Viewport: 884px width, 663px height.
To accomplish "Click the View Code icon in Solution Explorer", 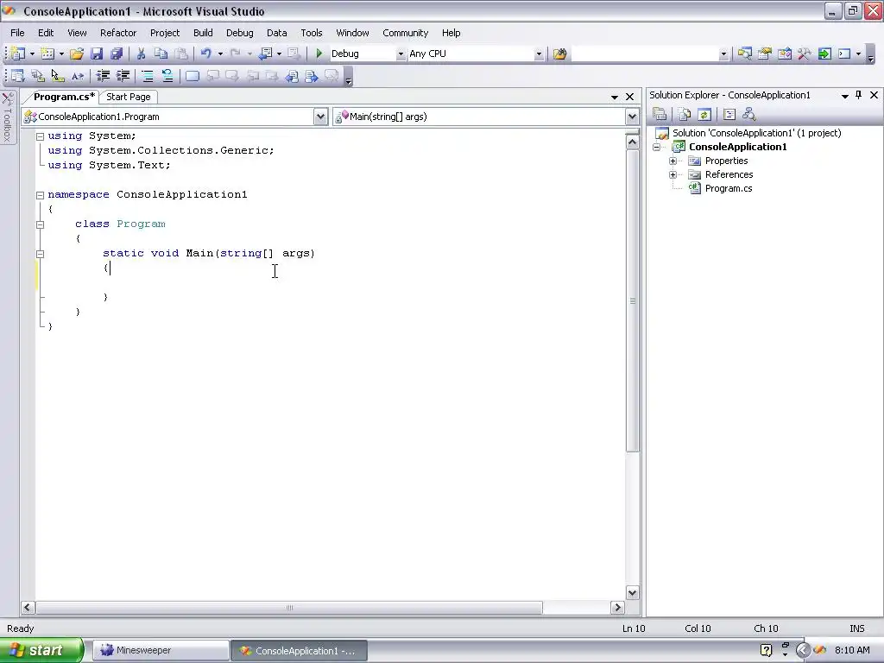I will coord(729,115).
